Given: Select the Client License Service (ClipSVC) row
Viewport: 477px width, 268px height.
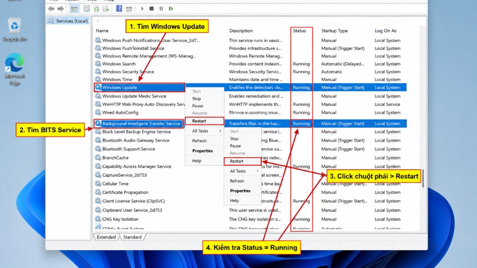Looking at the screenshot, I should pyautogui.click(x=250, y=201).
